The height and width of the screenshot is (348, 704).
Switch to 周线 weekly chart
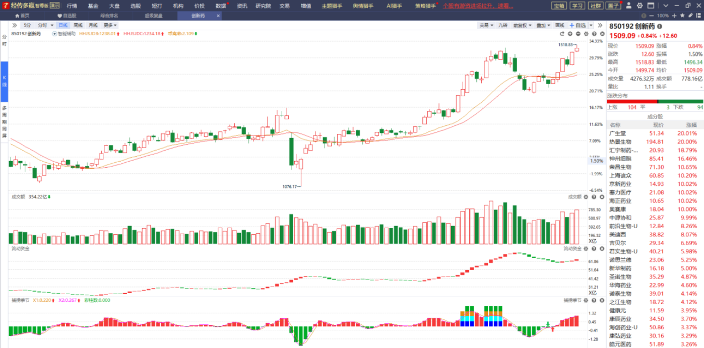click(x=78, y=25)
